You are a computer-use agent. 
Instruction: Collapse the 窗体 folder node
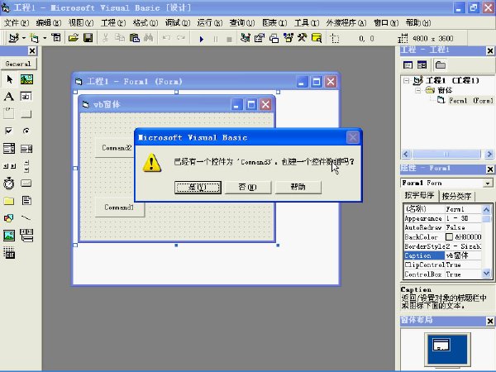click(418, 90)
